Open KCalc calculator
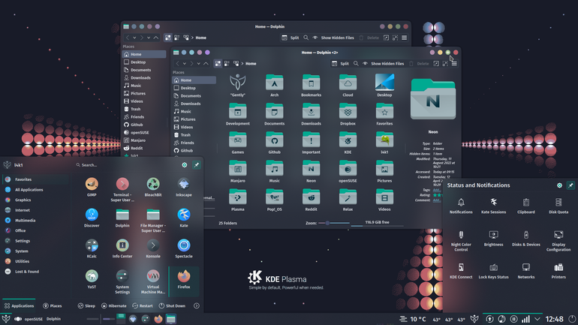This screenshot has height=325, width=578. 92,248
